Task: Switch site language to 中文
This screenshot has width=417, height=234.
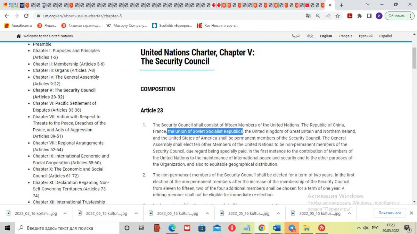Action: [310, 36]
